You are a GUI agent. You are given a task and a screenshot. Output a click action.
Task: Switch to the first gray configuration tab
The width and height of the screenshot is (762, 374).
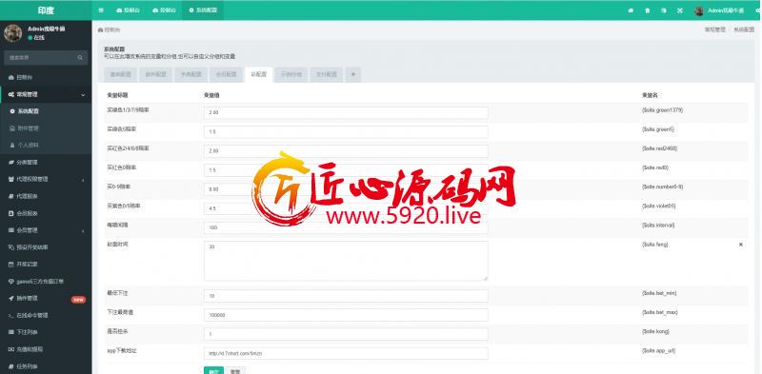click(x=120, y=75)
